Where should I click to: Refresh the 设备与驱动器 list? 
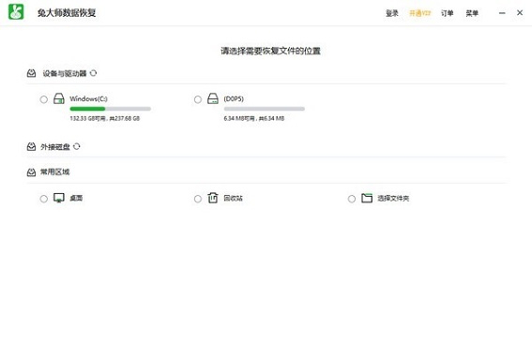tap(93, 73)
